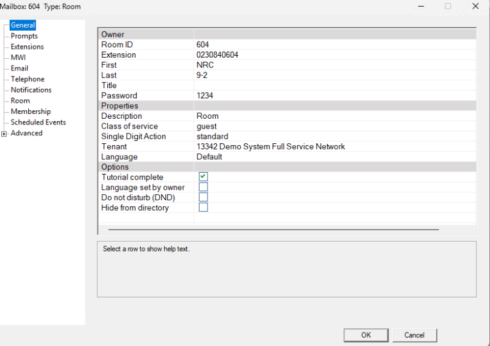The width and height of the screenshot is (490, 346).
Task: Click the Last name value 9-2
Action: tap(335, 75)
